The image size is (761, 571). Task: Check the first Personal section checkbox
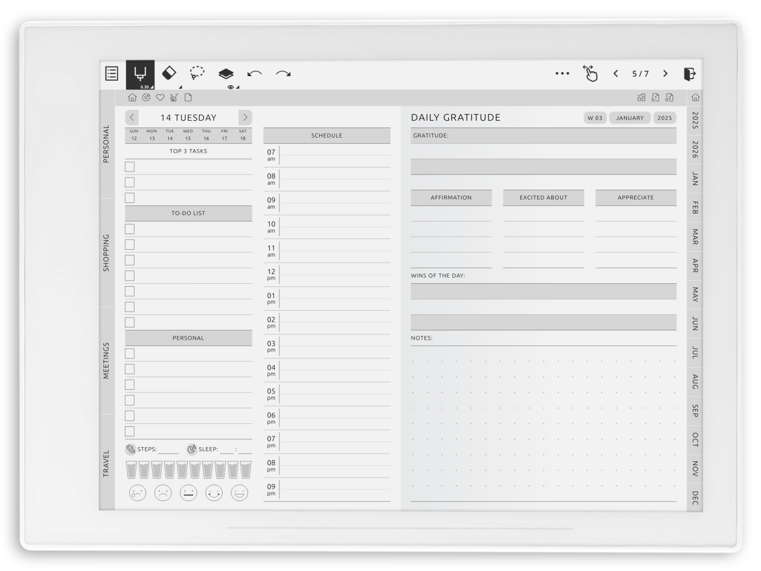[130, 354]
